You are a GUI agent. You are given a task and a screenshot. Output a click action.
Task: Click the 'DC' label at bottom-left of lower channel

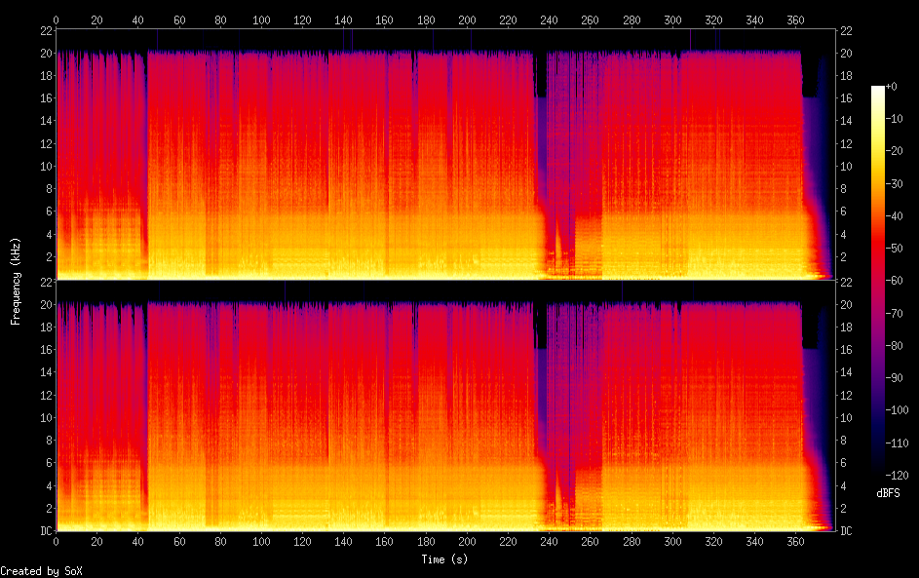click(x=45, y=531)
